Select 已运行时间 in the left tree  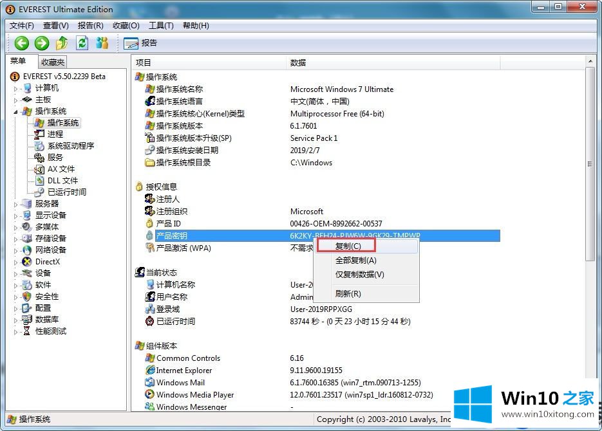[x=67, y=192]
